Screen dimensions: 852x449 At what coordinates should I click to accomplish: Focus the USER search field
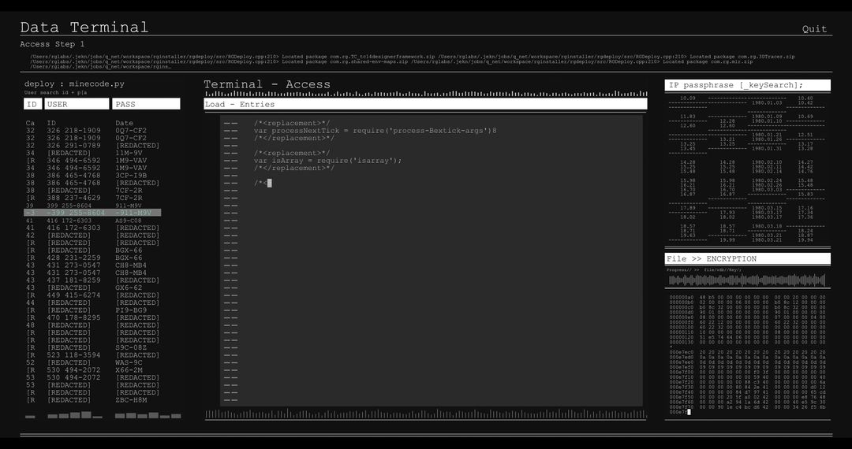click(x=77, y=104)
